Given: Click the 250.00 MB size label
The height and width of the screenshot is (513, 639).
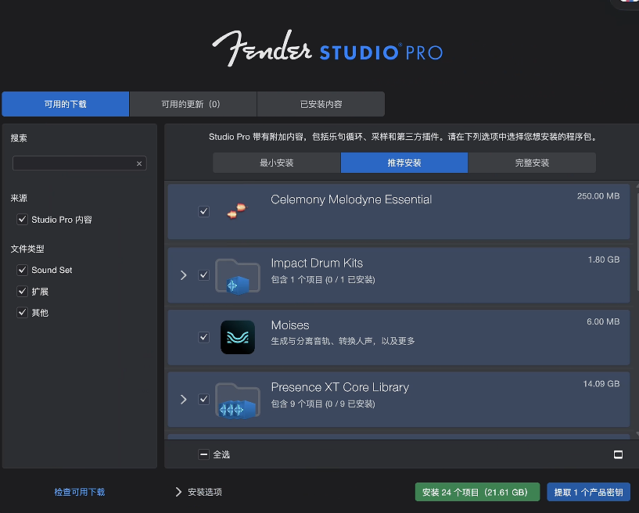Looking at the screenshot, I should click(598, 196).
